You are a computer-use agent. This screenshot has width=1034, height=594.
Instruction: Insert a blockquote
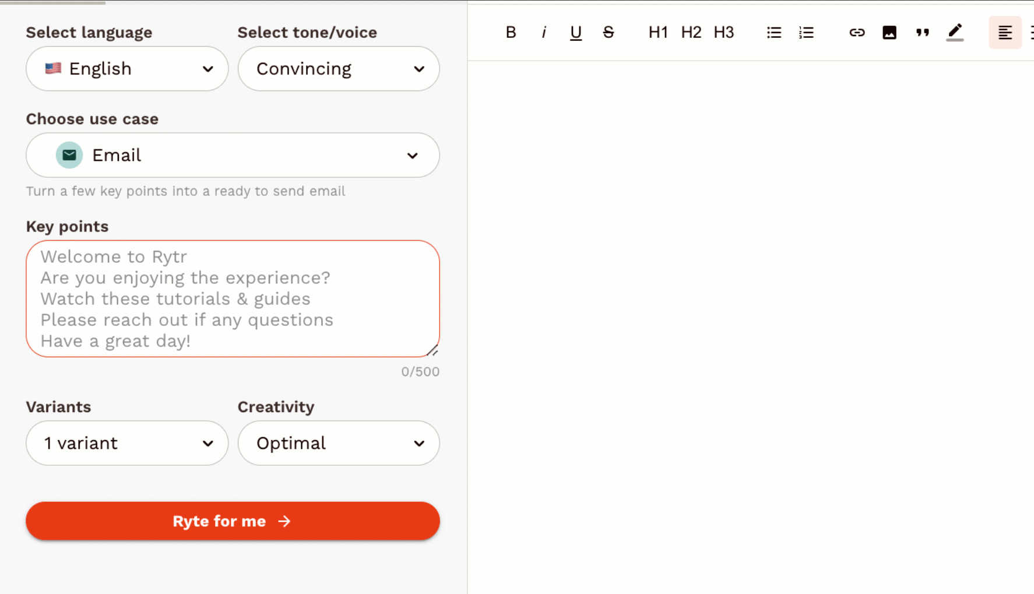(922, 33)
